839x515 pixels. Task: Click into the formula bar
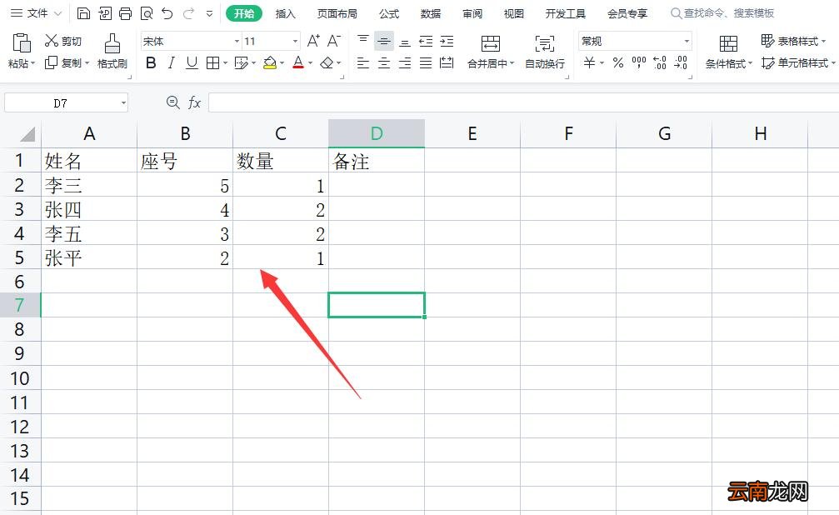tap(523, 102)
